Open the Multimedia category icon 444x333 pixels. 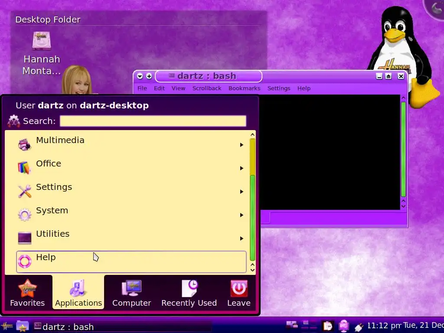click(25, 144)
